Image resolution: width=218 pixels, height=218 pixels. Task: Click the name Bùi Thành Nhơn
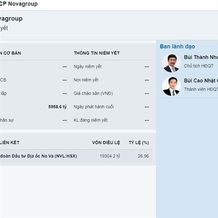[201, 57]
